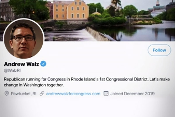Click the link chain icon

42,93
